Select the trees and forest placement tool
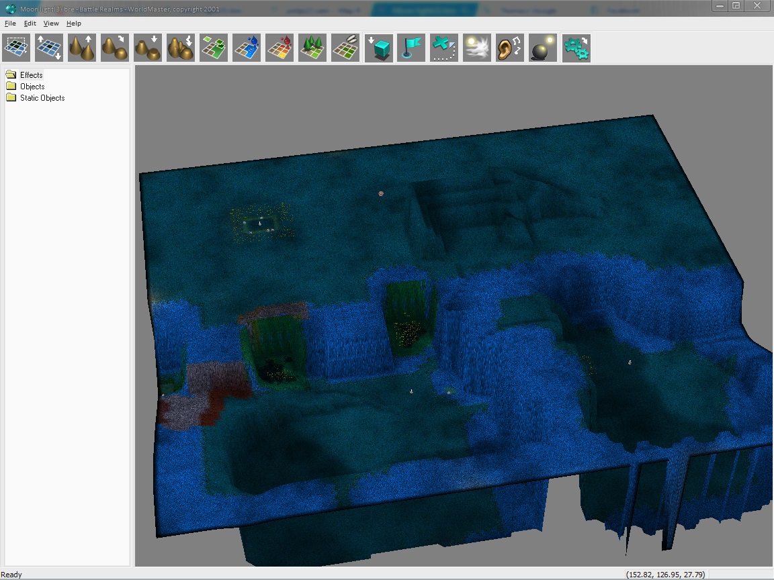The image size is (774, 580). point(312,48)
